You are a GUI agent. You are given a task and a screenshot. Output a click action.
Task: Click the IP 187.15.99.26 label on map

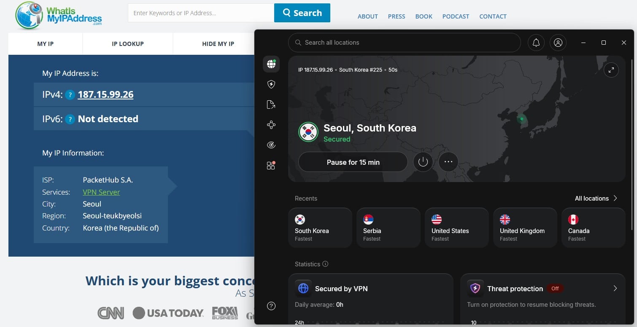(316, 70)
